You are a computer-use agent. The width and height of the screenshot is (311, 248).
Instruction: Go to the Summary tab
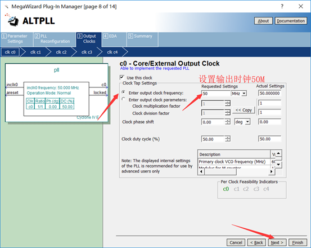click(x=142, y=39)
